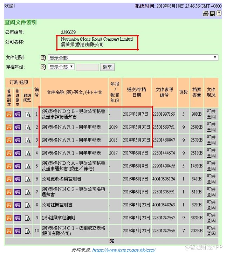
Task: Click reference number 23501569761
Action: click(164, 127)
